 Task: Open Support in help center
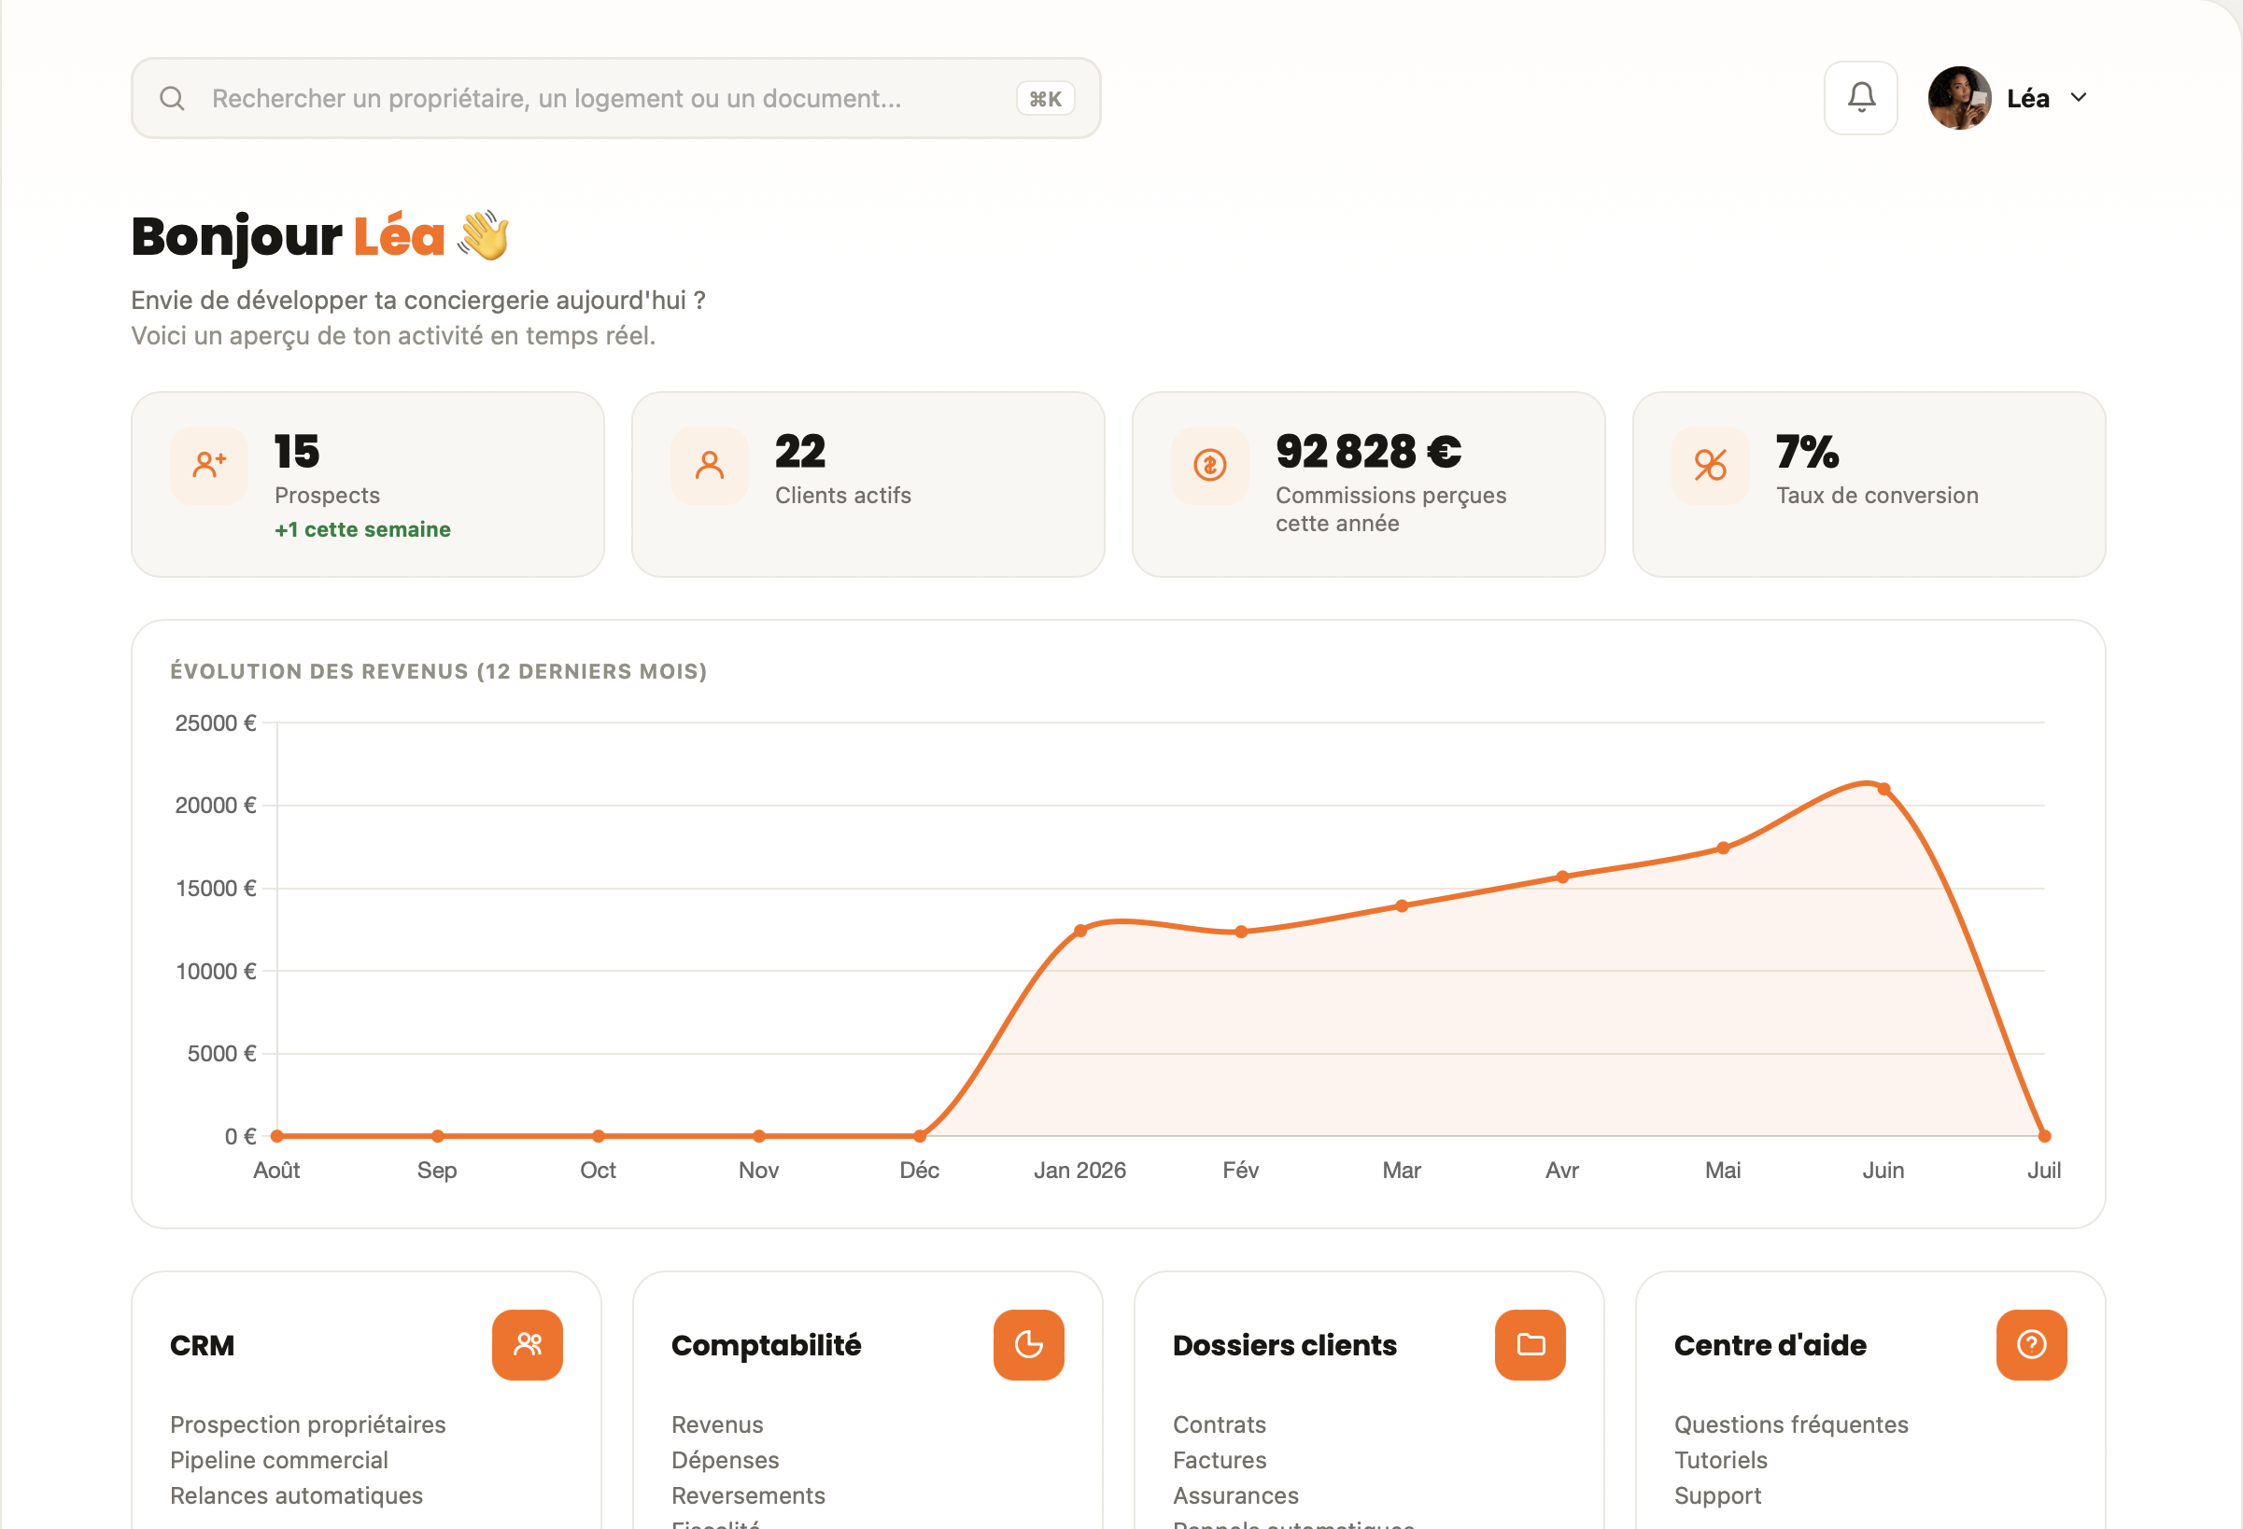[x=1717, y=1495]
